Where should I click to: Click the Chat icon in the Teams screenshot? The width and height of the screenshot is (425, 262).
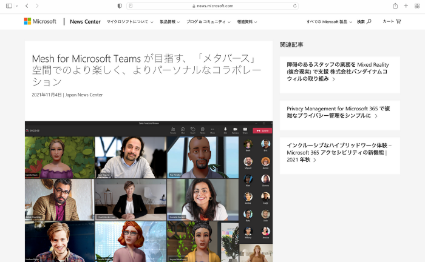[x=183, y=130]
